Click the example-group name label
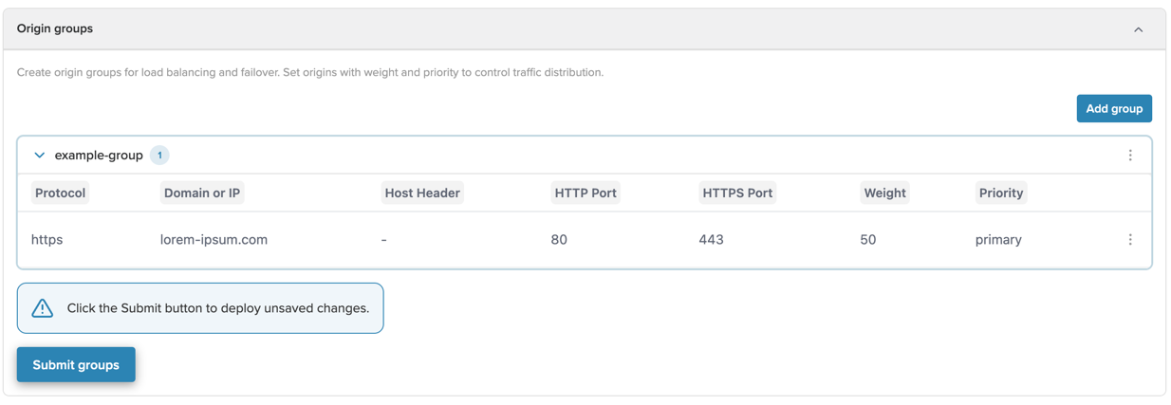Viewport: 1171px width, 405px height. 99,156
